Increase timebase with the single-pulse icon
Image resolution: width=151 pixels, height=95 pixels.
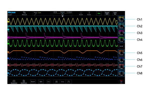pos(68,82)
